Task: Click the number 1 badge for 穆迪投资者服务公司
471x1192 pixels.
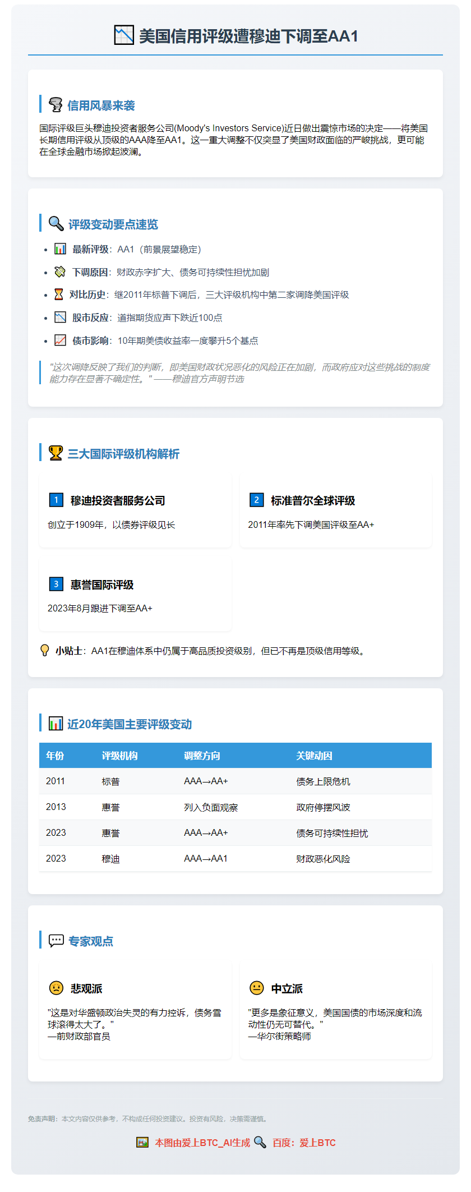Action: click(56, 499)
